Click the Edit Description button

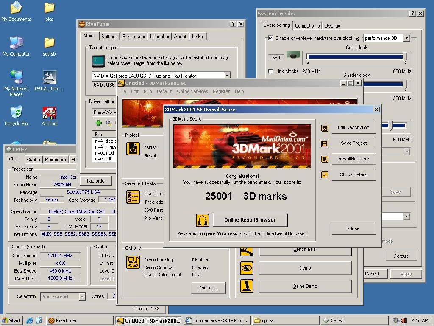click(354, 127)
